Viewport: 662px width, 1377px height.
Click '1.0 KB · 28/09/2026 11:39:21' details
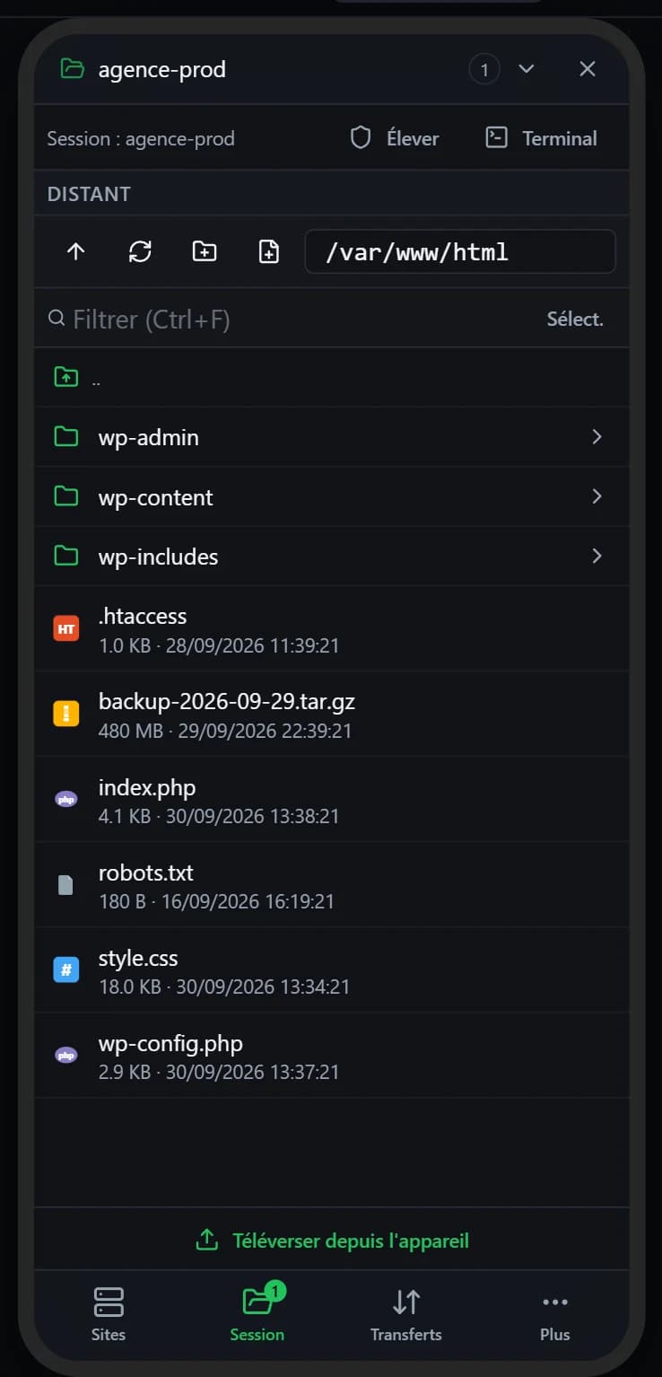(x=219, y=645)
